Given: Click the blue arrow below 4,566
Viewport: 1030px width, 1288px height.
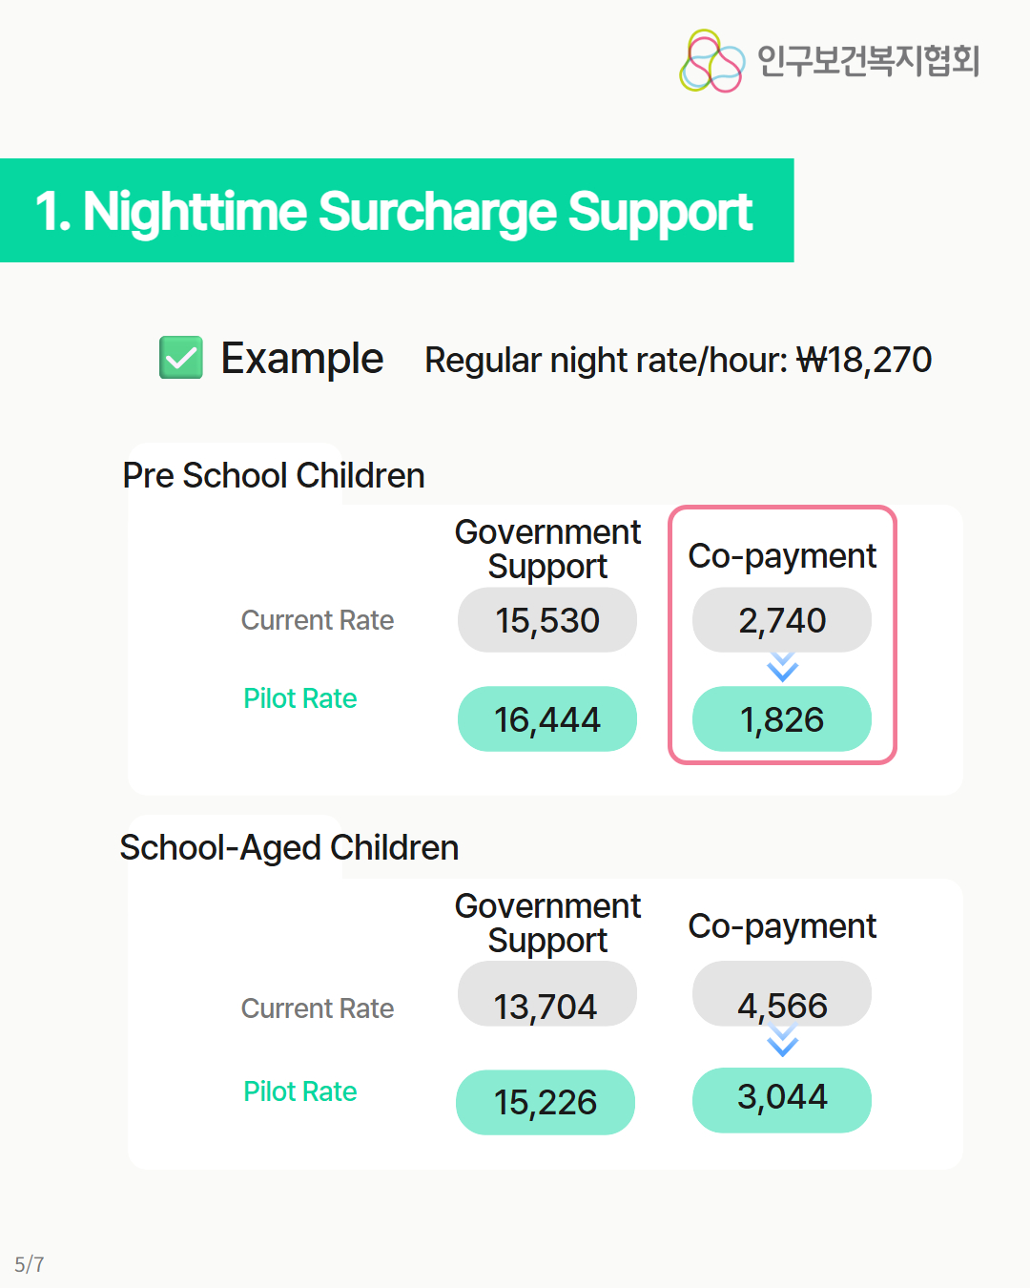Looking at the screenshot, I should (782, 1041).
